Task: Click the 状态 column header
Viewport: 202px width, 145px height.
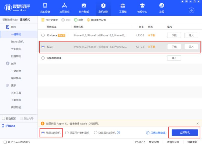Action: point(150,27)
